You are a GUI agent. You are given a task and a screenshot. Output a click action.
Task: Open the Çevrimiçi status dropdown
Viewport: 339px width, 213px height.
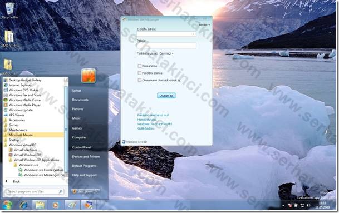166,53
